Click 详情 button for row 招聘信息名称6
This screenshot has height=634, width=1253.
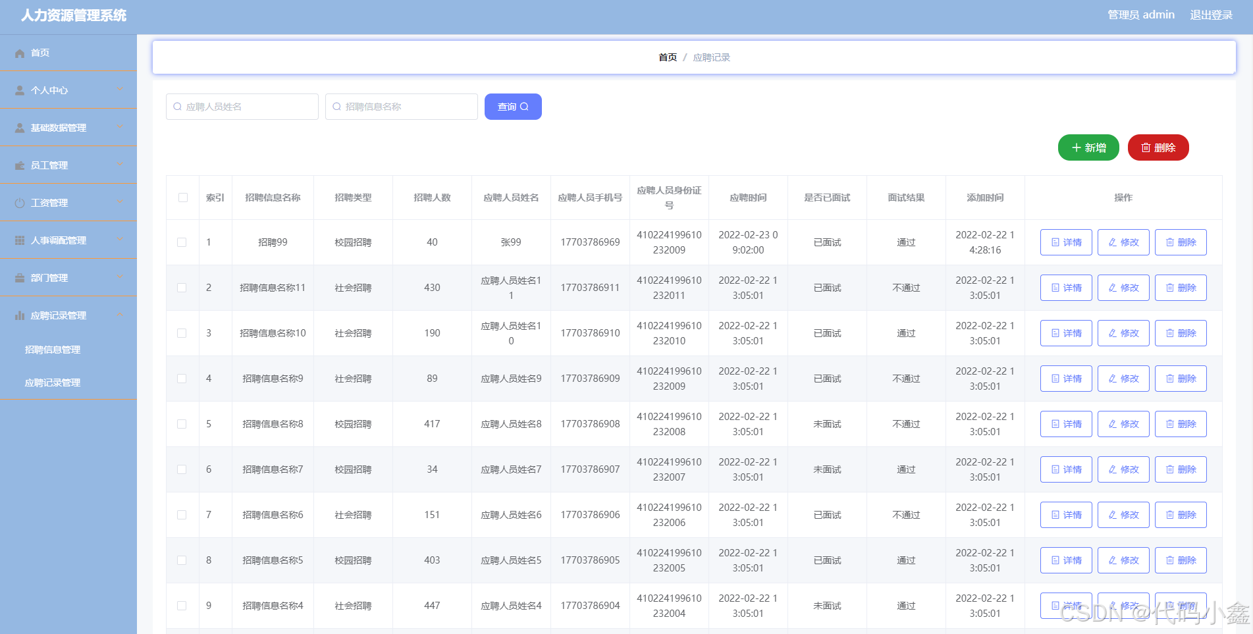1066,515
